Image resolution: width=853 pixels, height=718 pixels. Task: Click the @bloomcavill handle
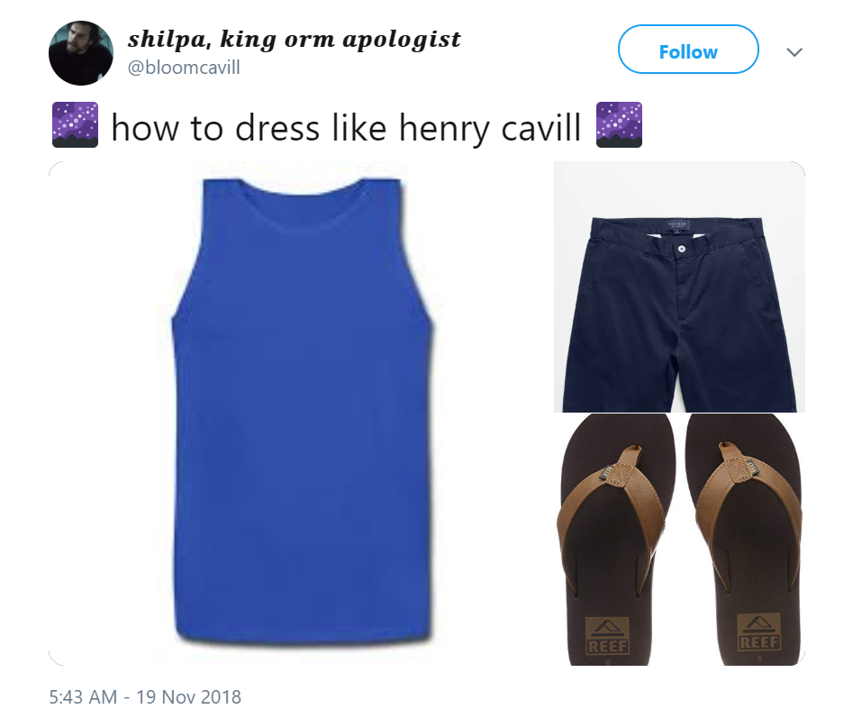click(x=184, y=68)
